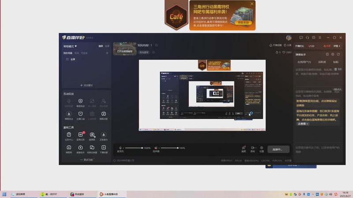Click first icon in 弹幕助手 header
The width and height of the screenshot is (353, 198).
(x=327, y=54)
